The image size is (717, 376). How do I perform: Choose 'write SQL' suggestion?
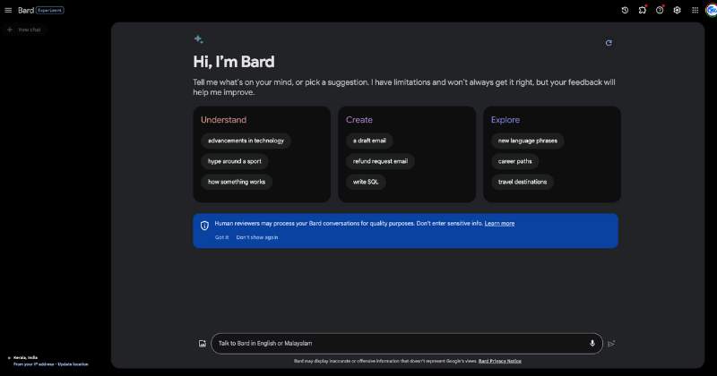366,182
